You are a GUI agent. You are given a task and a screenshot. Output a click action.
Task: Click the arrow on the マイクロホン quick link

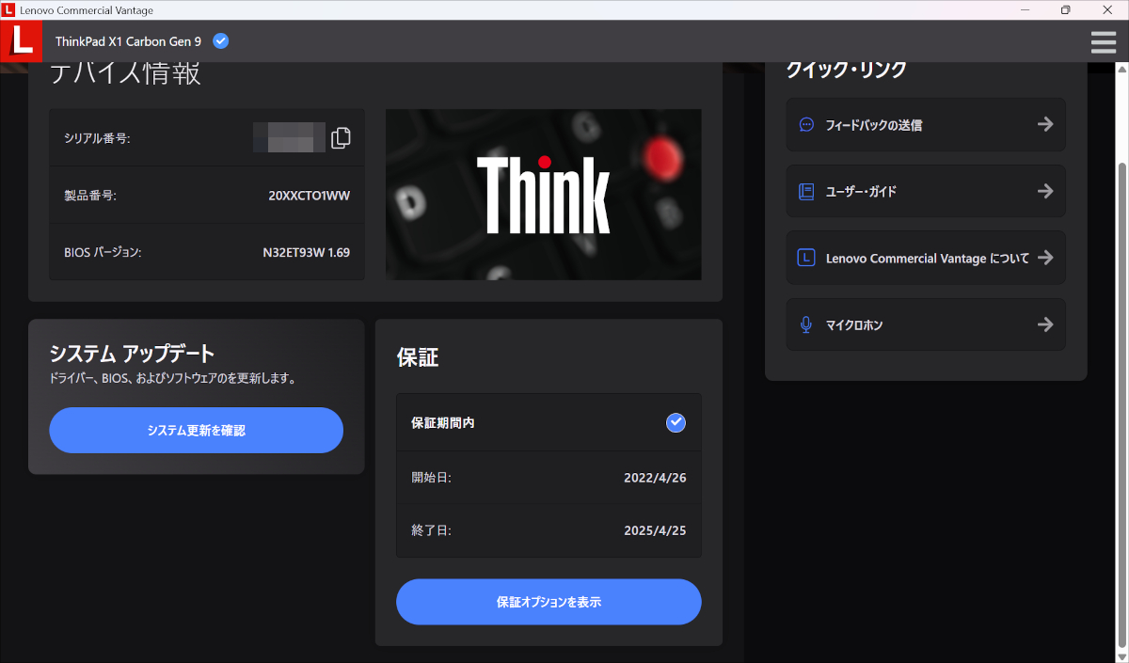(1045, 324)
